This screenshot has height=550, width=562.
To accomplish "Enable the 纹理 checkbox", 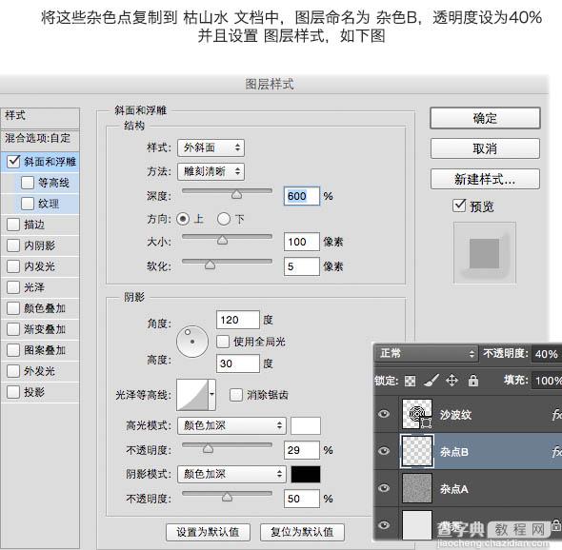I will pos(28,204).
